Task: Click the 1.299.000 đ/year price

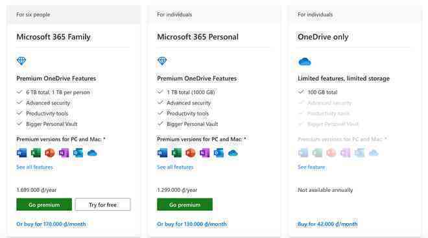Action: pos(177,190)
